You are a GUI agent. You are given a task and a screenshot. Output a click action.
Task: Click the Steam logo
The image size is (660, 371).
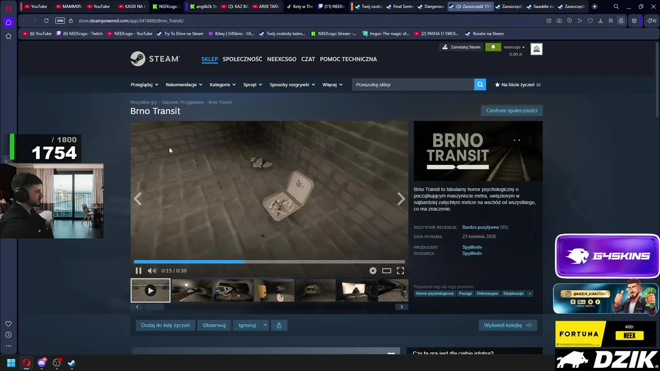(155, 59)
